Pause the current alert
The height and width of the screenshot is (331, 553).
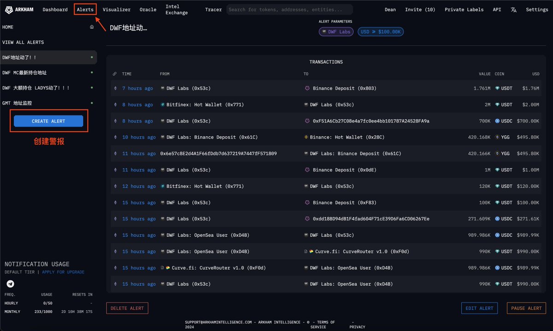526,308
